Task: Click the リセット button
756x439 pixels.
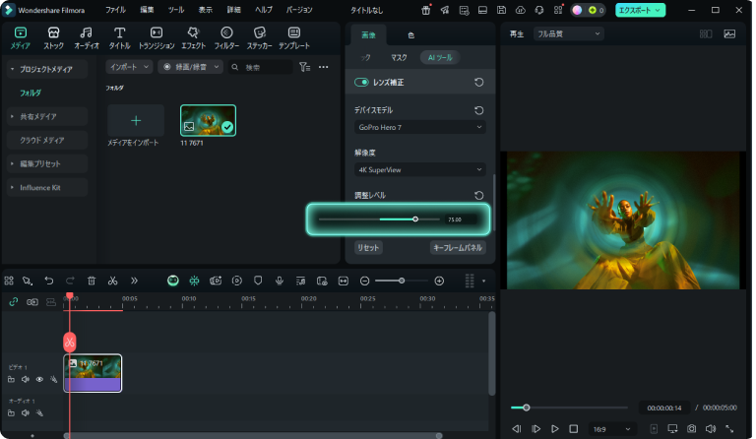Action: pyautogui.click(x=368, y=248)
